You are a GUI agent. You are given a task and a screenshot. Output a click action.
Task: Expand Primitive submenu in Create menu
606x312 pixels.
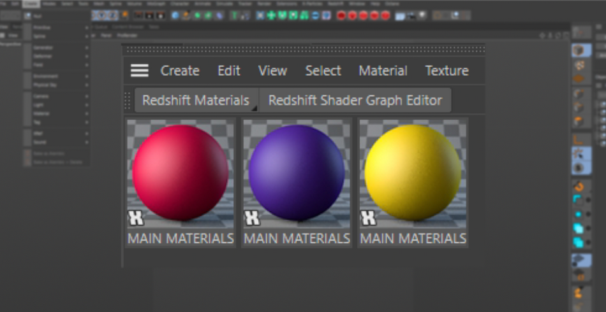(x=56, y=28)
